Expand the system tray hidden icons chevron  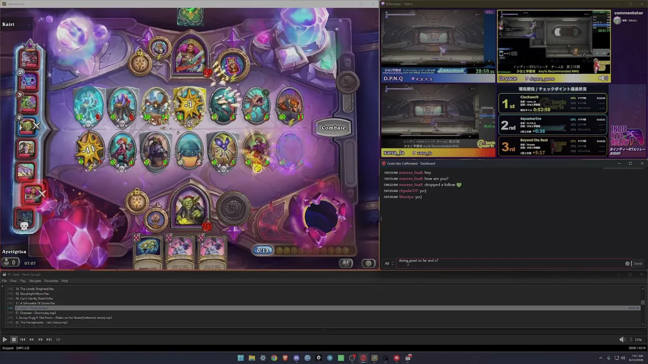(601, 358)
